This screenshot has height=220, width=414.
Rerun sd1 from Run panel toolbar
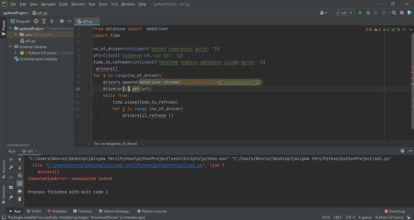[11, 159]
